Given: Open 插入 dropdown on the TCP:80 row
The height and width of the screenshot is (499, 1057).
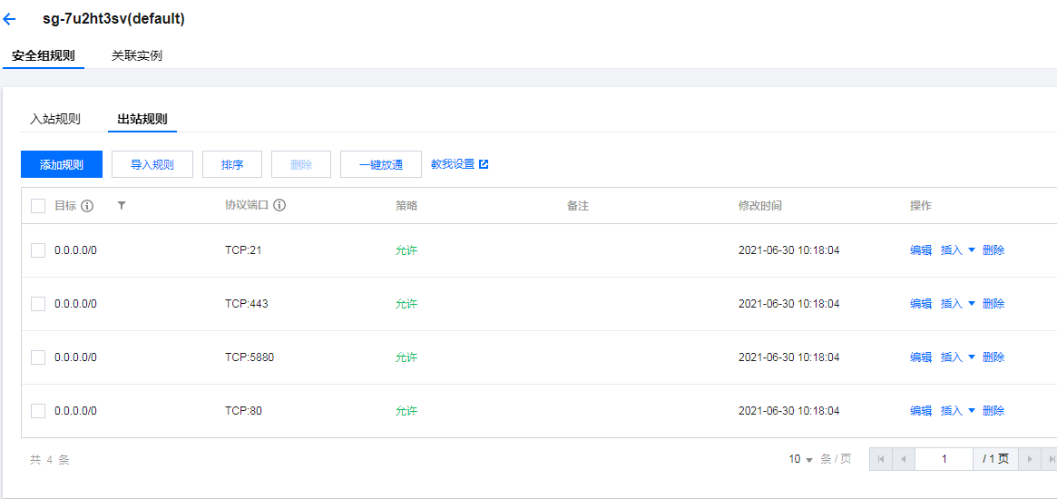Looking at the screenshot, I should tap(957, 411).
